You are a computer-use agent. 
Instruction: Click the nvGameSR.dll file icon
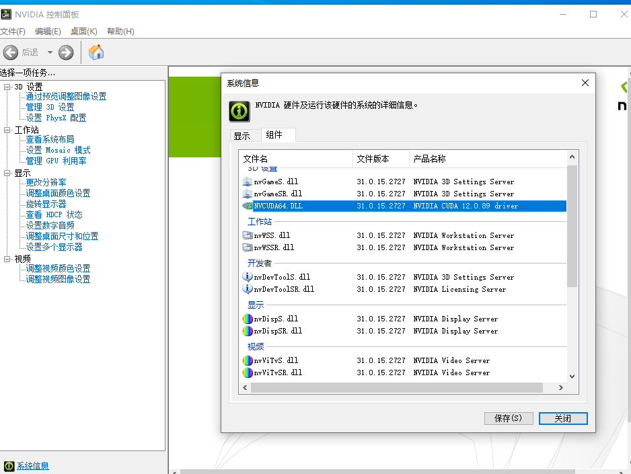tap(247, 194)
